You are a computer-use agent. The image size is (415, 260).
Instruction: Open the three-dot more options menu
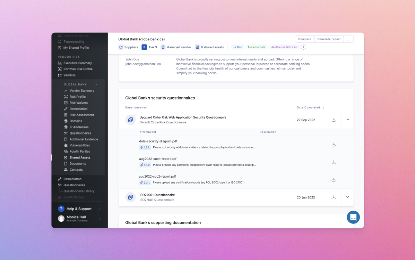(x=348, y=39)
